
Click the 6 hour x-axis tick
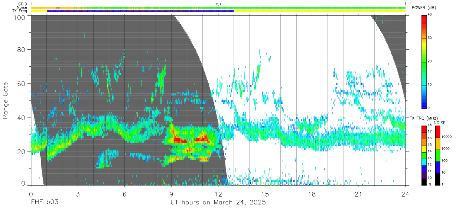click(x=124, y=193)
